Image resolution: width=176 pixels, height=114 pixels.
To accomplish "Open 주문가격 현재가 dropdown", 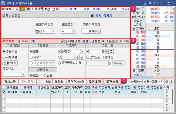I will (83, 52).
